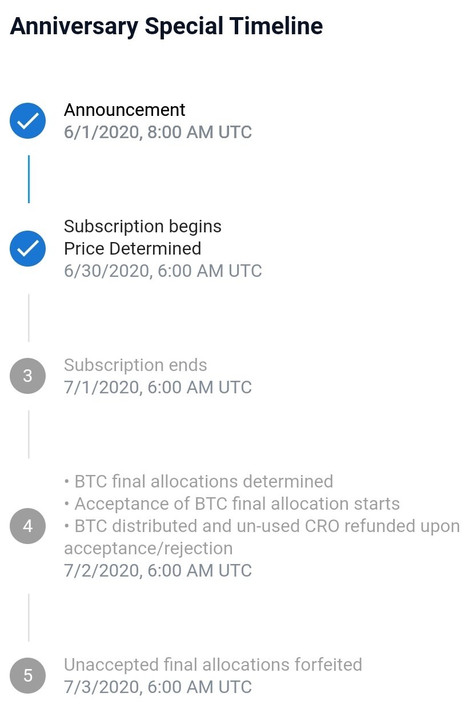Select the gray step 3 circle
This screenshot has height=713, width=469.
(27, 376)
